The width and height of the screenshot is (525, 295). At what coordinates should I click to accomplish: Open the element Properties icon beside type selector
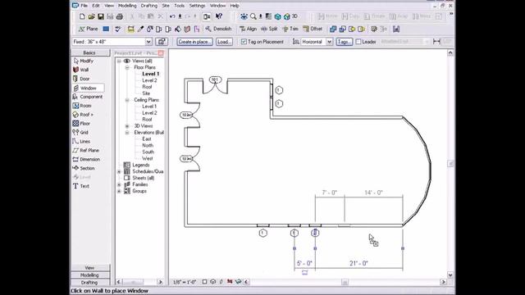[x=162, y=42]
